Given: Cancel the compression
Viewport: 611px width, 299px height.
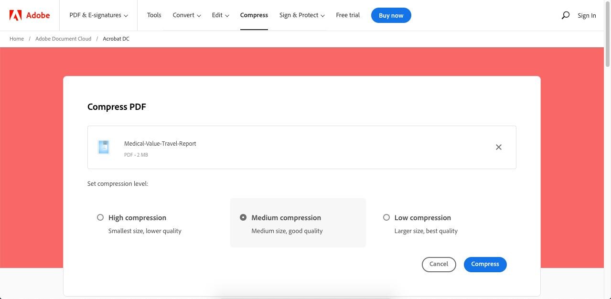Looking at the screenshot, I should click(438, 264).
